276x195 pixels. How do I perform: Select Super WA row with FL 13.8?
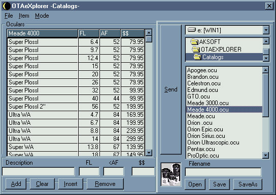[76, 147]
